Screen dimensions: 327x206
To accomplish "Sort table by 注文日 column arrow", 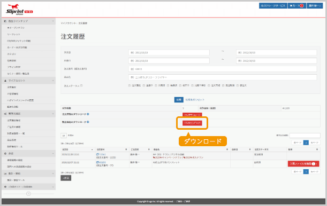I will click(92, 149).
